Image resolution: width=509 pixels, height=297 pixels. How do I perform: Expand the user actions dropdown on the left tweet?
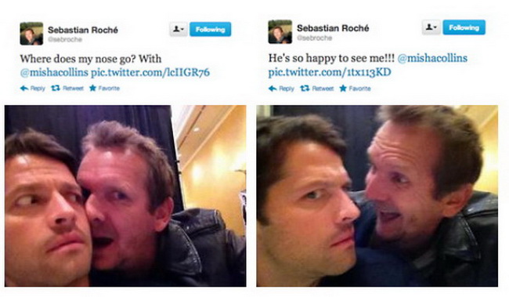(x=179, y=29)
